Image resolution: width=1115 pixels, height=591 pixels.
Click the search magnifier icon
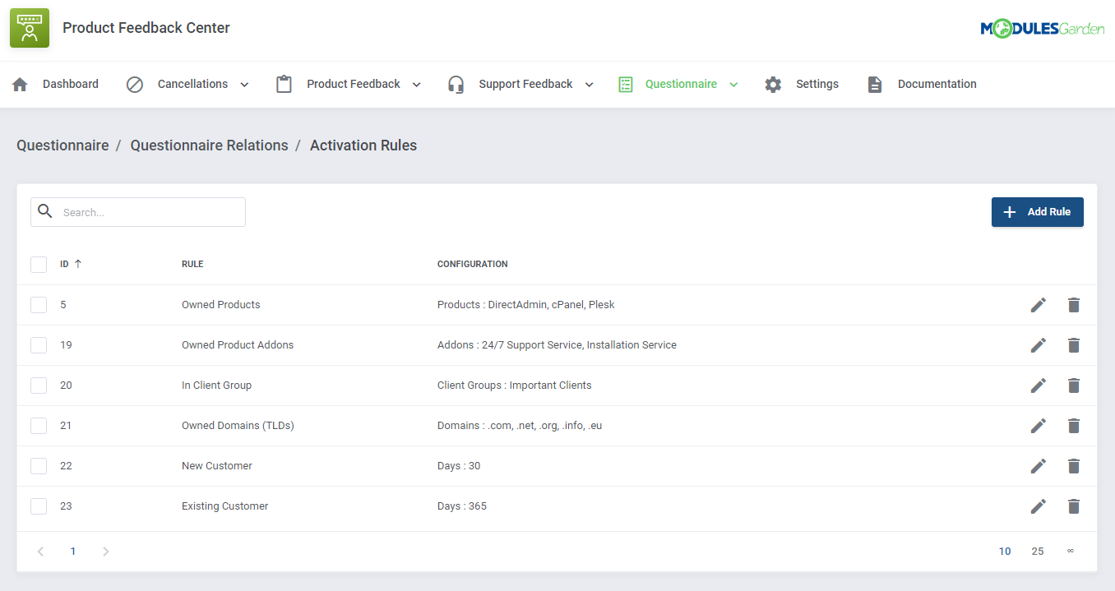45,211
